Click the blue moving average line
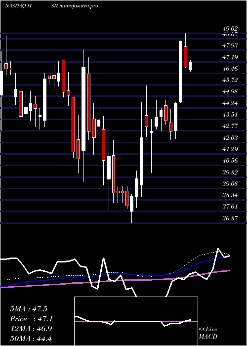The width and height of the screenshot is (247, 346). [115, 274]
